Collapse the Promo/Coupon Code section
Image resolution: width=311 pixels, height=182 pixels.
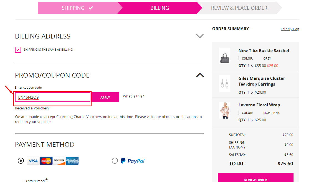(200, 75)
